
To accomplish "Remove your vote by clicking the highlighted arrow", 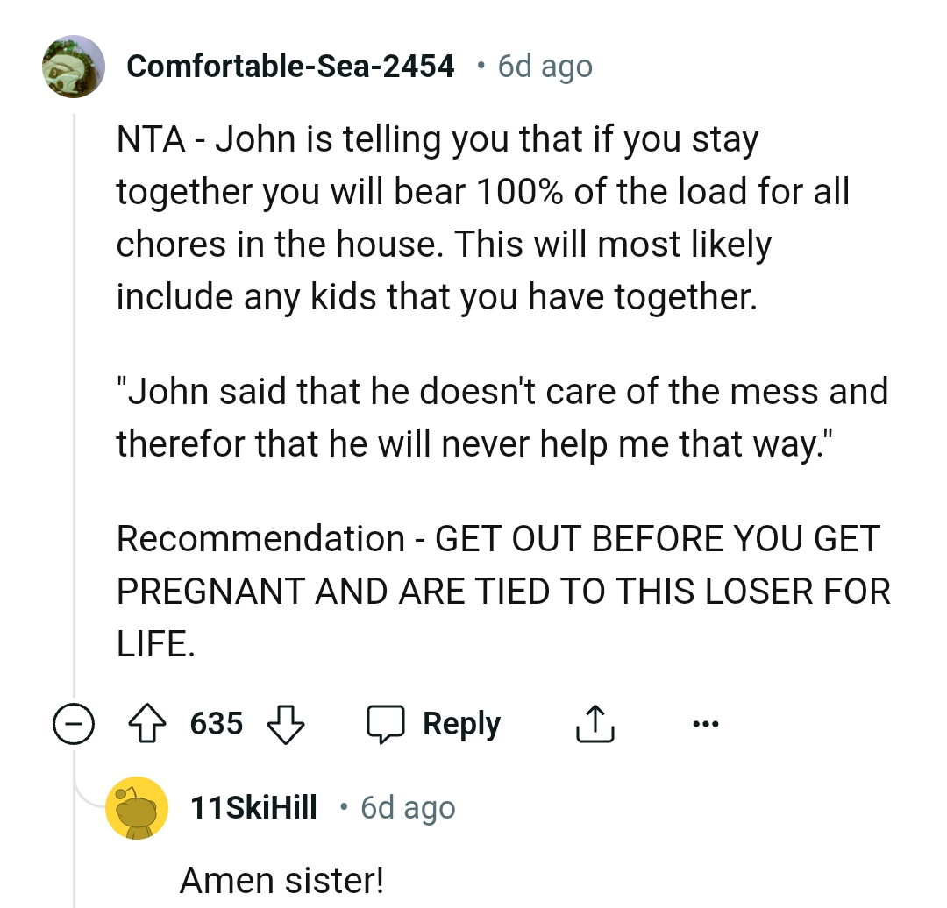I will pyautogui.click(x=149, y=723).
